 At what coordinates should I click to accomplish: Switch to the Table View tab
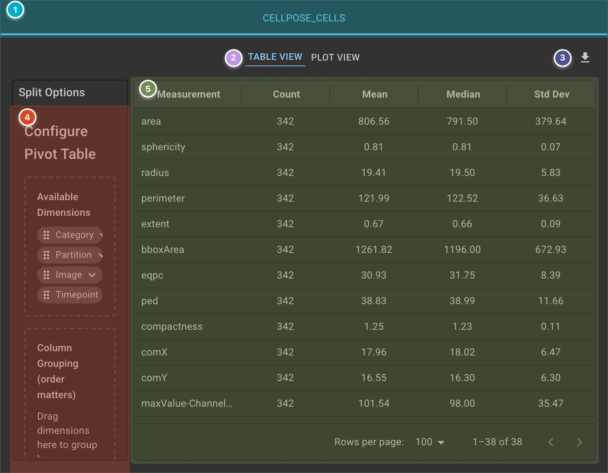click(275, 57)
